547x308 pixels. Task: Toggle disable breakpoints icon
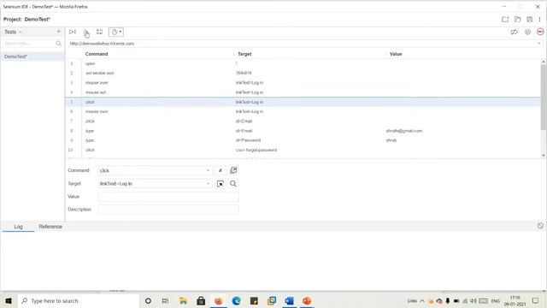coord(514,33)
